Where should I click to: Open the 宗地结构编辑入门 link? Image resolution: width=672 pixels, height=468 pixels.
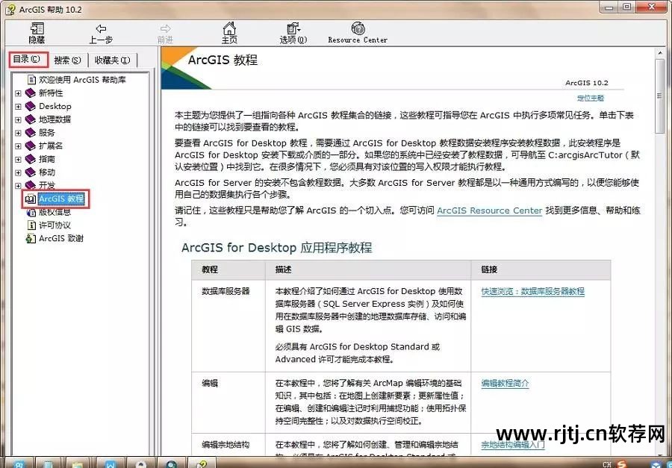[512, 444]
